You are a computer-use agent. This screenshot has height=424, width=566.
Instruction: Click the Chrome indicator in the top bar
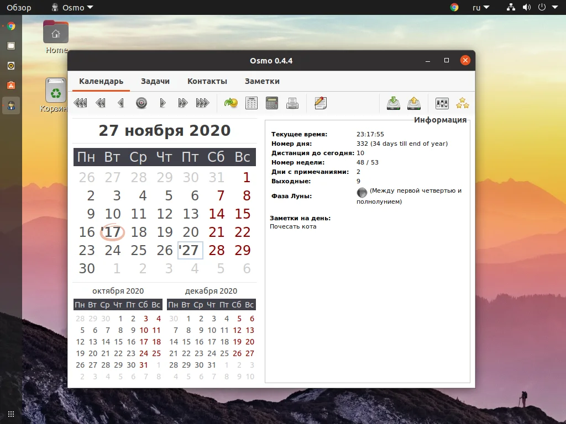tap(454, 7)
